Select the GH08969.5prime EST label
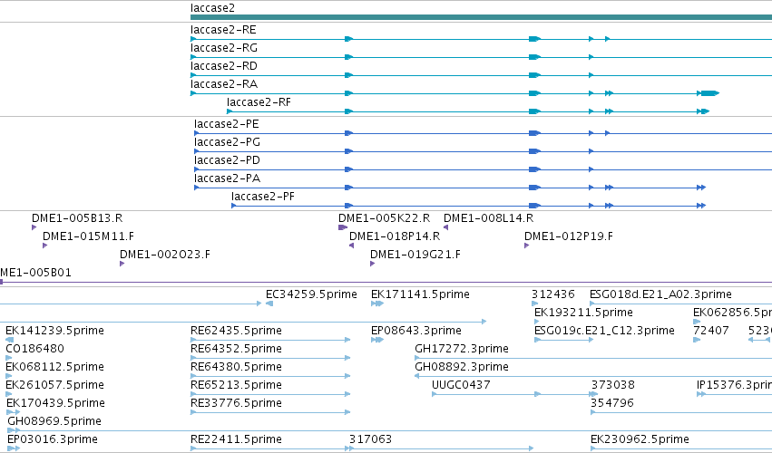The image size is (772, 453). click(x=54, y=422)
